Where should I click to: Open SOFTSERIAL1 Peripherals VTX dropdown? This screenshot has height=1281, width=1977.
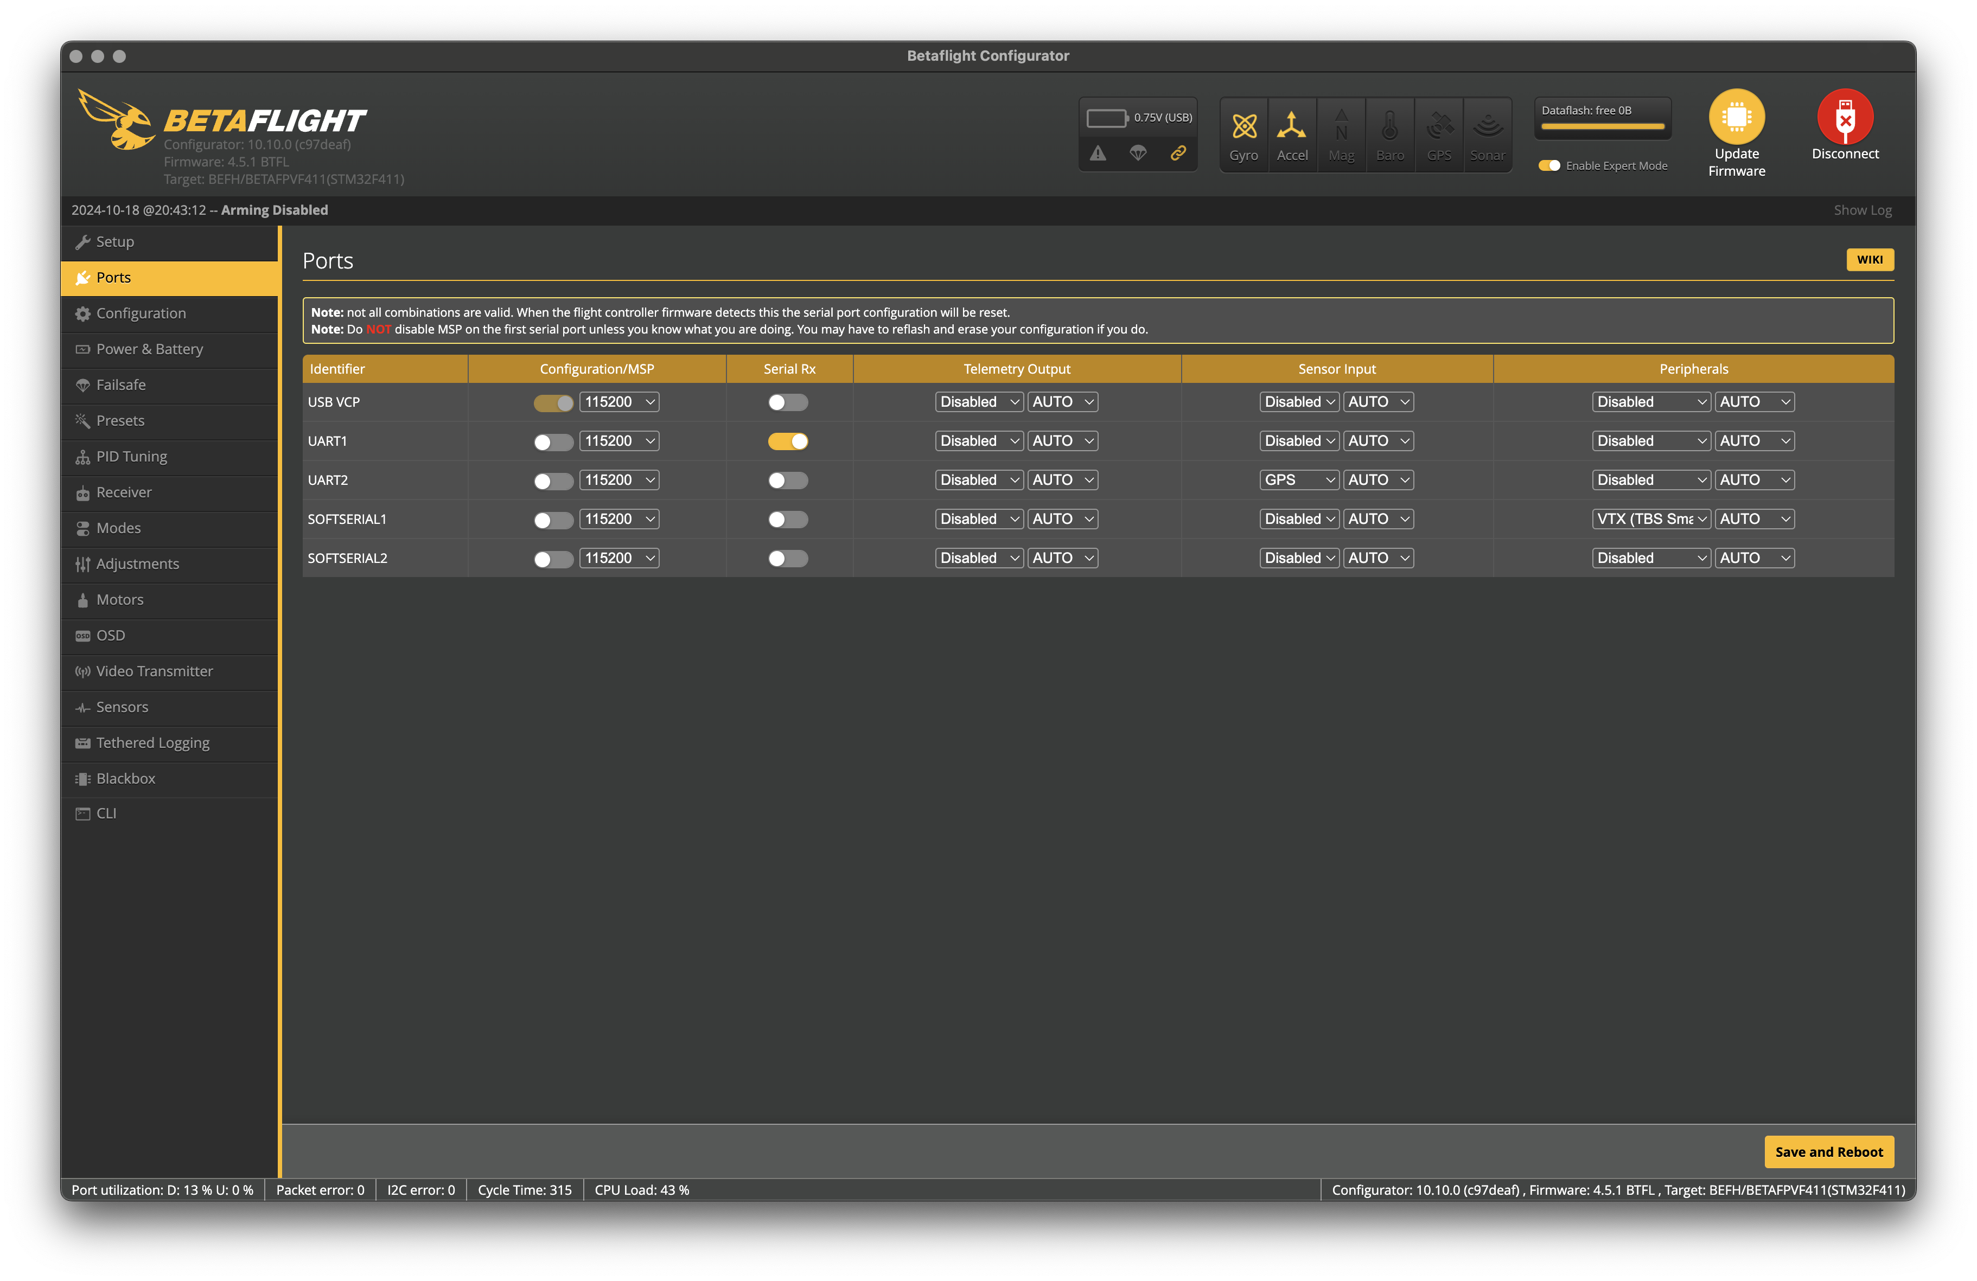point(1650,519)
